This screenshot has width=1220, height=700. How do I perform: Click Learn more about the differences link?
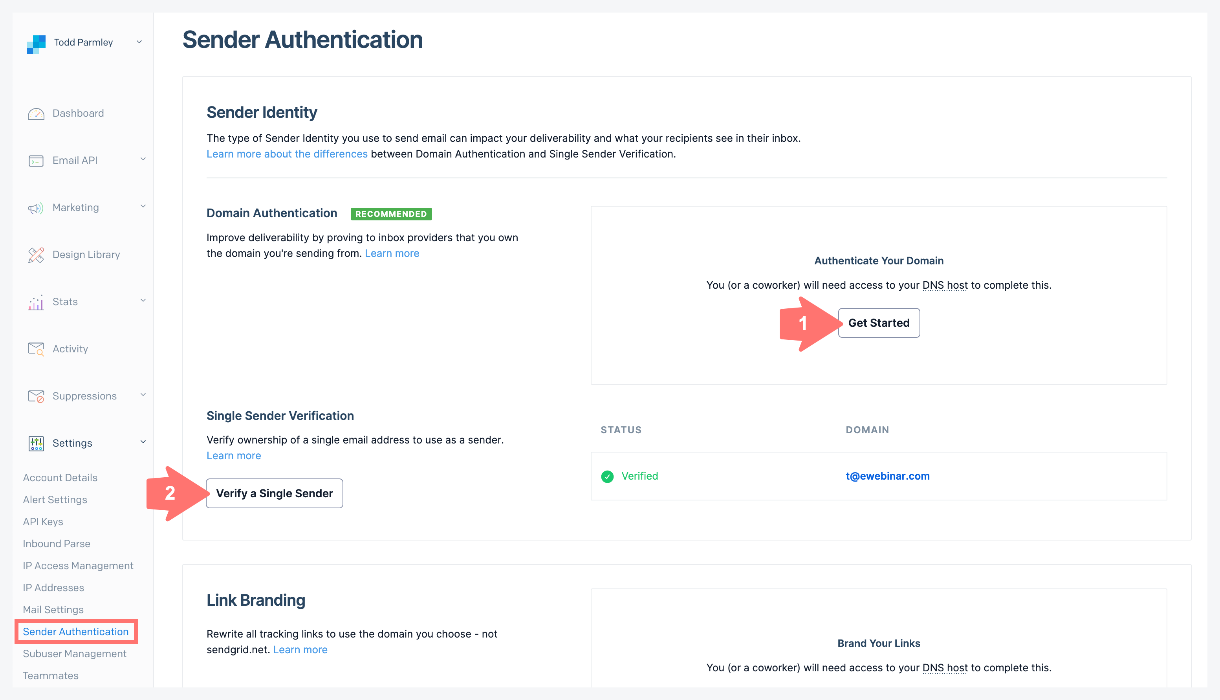(x=287, y=154)
